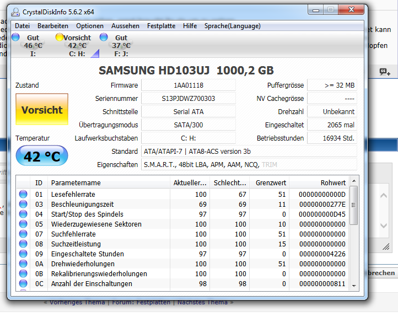Open the Datei menu

23,26
